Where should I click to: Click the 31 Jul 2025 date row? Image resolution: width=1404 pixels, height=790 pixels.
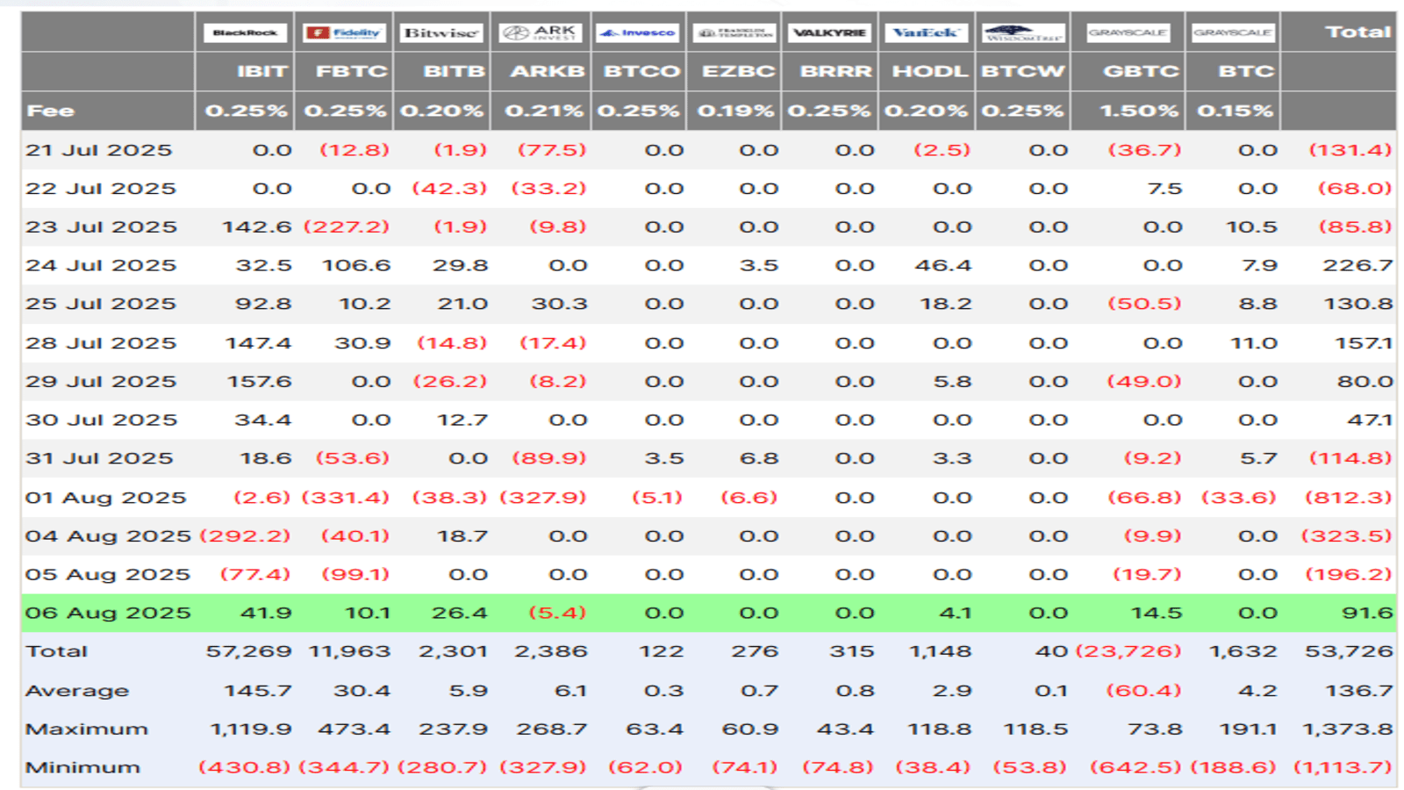[x=99, y=459]
